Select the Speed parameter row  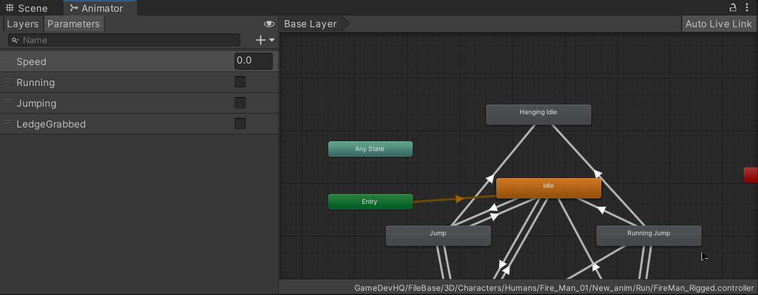[x=139, y=61]
